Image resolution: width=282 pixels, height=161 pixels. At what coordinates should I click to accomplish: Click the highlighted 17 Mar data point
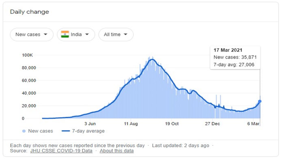(260, 101)
